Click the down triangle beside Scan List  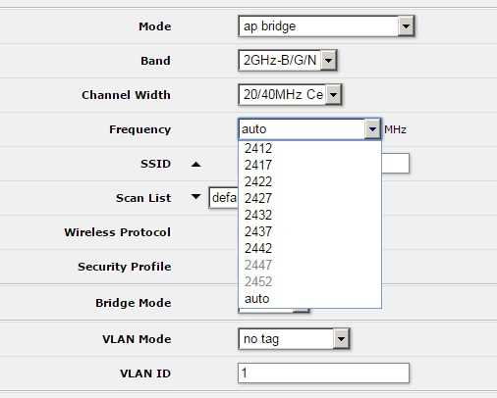click(195, 197)
